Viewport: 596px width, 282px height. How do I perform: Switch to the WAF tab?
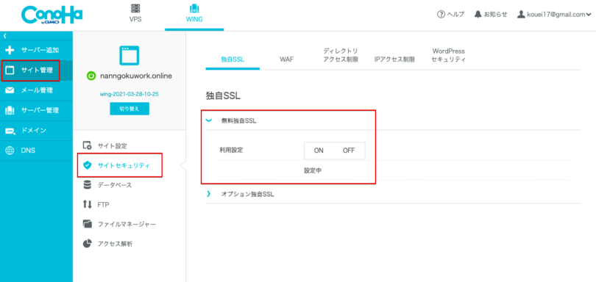point(287,59)
